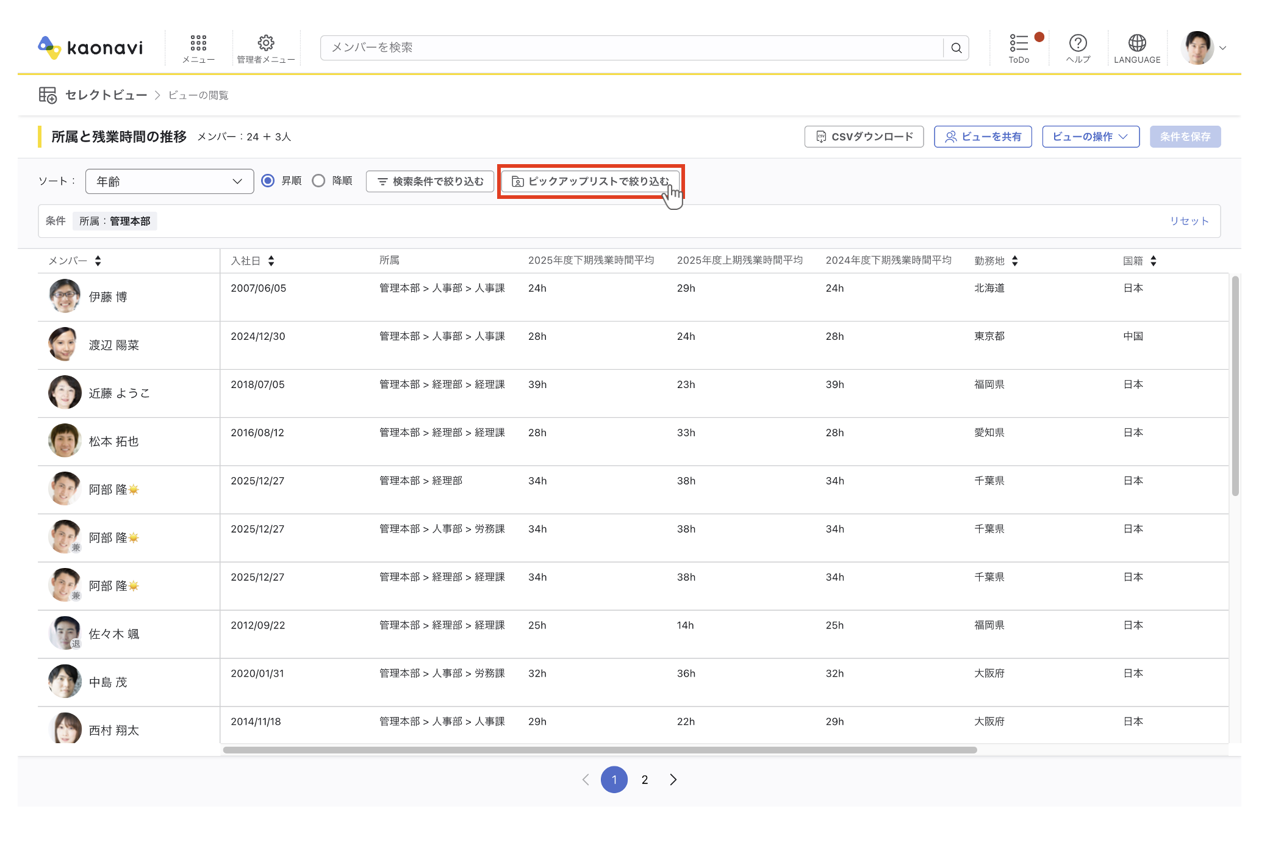Screen dimensions: 1281x842
Task: Sort by 勤務地 column arrows
Action: click(1014, 261)
